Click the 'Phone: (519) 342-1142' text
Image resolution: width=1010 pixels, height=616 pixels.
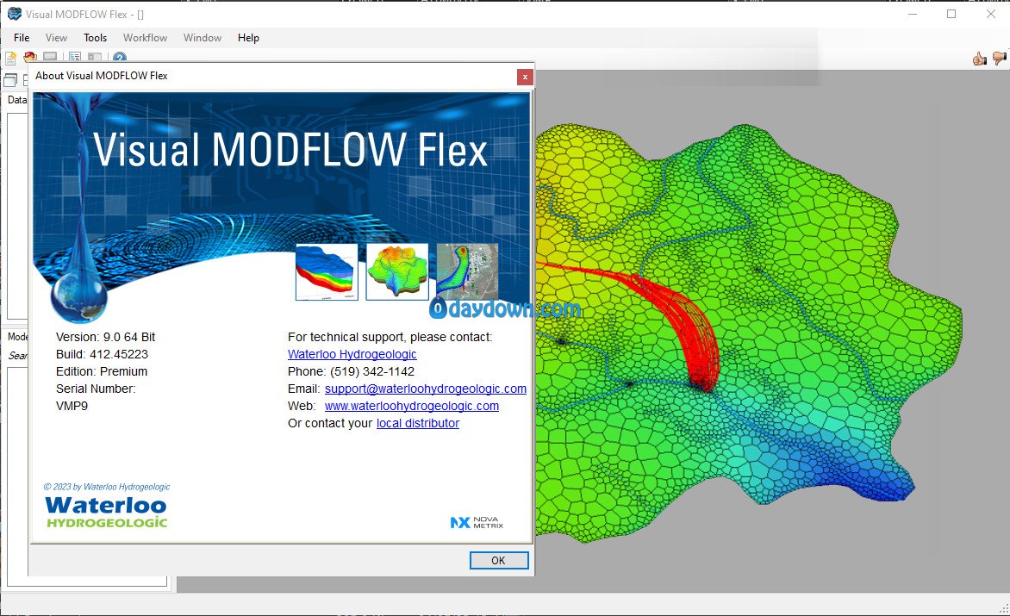tap(351, 372)
